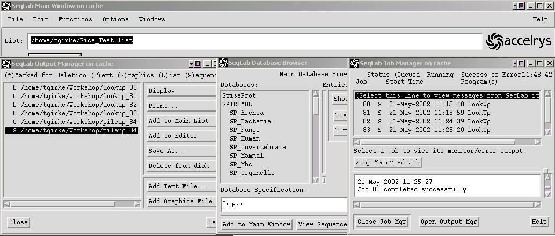Select the highlighted S pileup_84 sequence entry
555x236 pixels.
click(x=72, y=130)
